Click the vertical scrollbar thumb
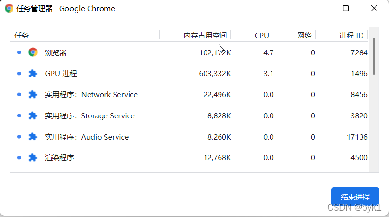 374,55
